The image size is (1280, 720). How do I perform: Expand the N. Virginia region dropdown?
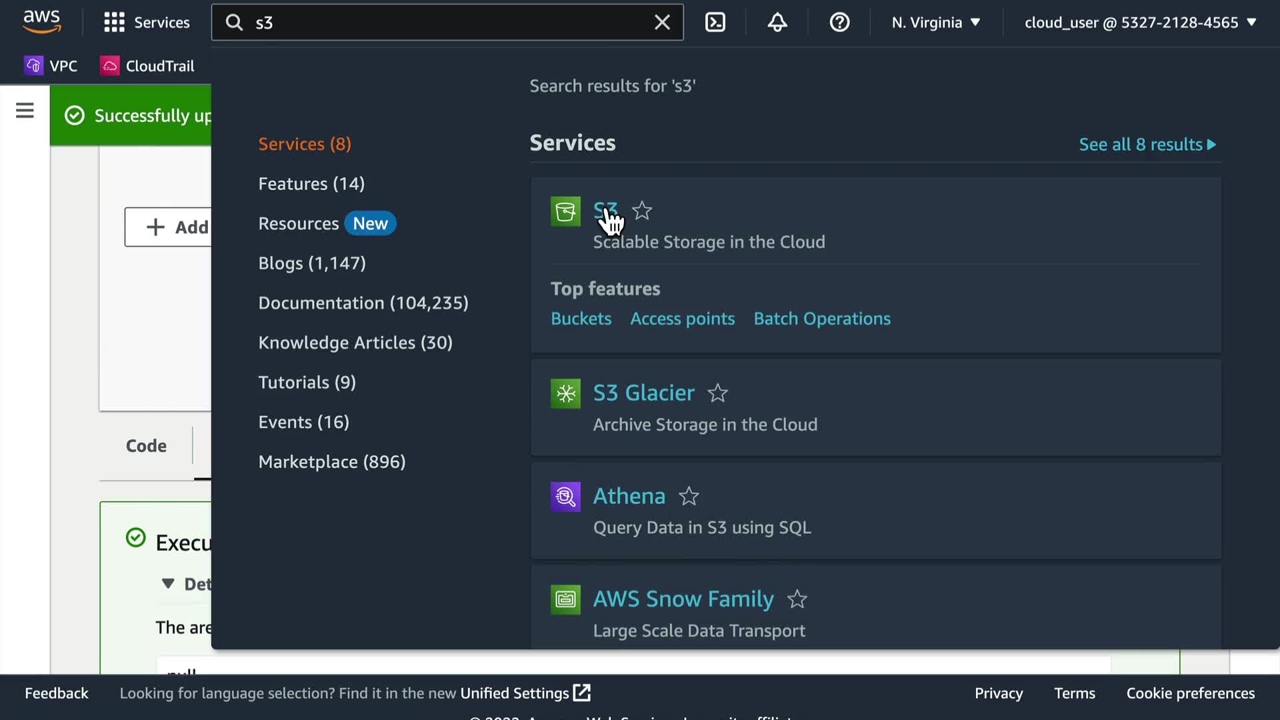pos(935,23)
